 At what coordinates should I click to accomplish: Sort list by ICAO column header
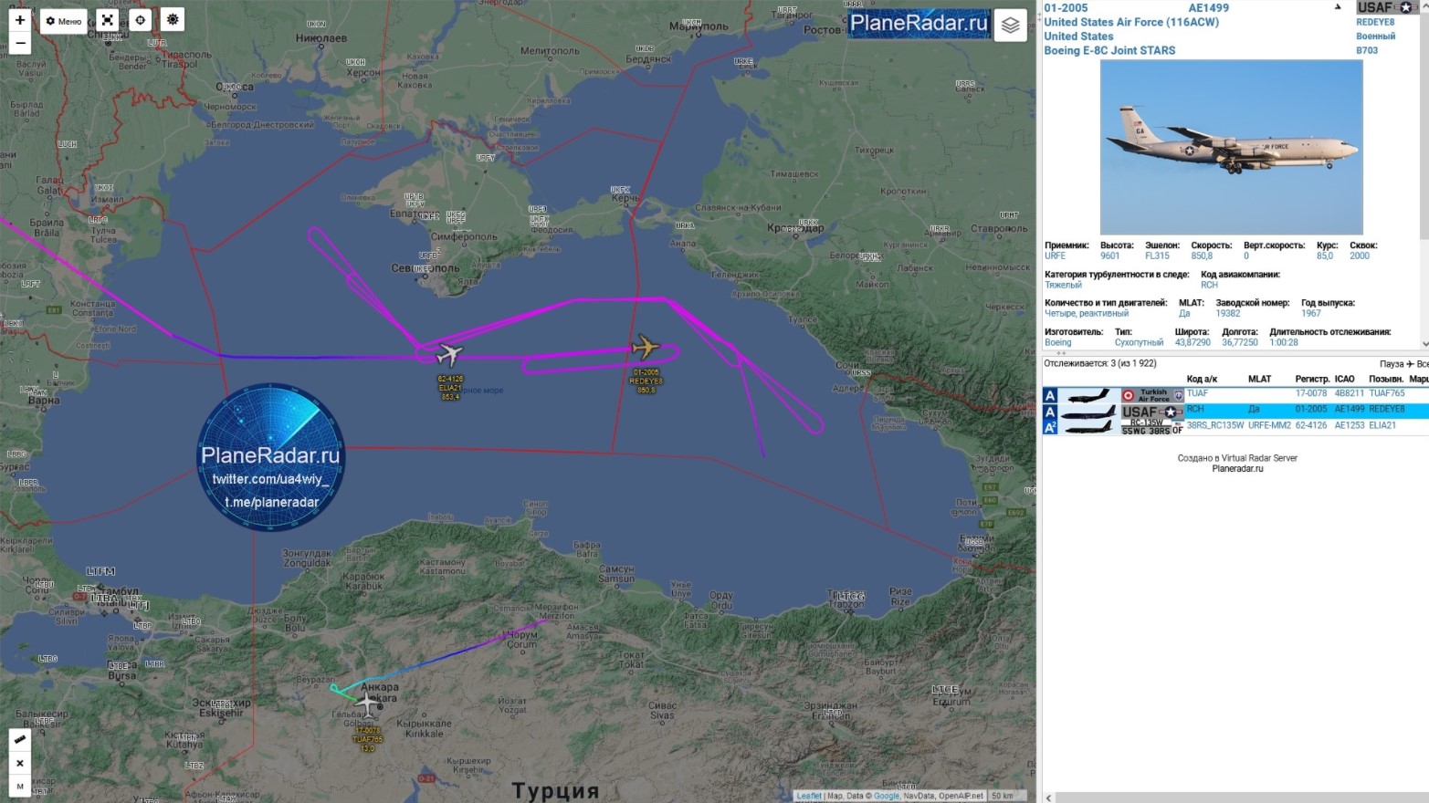[1344, 379]
